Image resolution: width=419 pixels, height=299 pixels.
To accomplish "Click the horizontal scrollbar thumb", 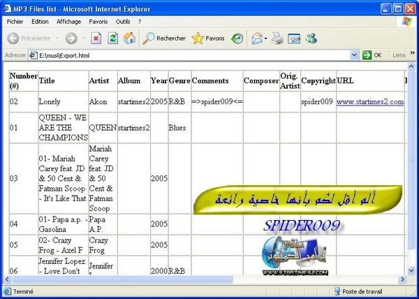I will (122, 279).
